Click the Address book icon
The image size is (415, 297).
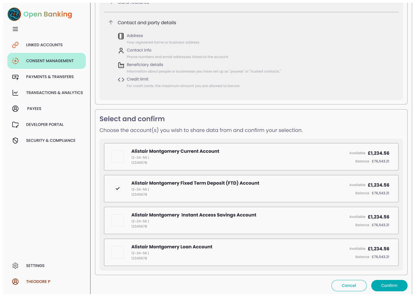pos(121,36)
